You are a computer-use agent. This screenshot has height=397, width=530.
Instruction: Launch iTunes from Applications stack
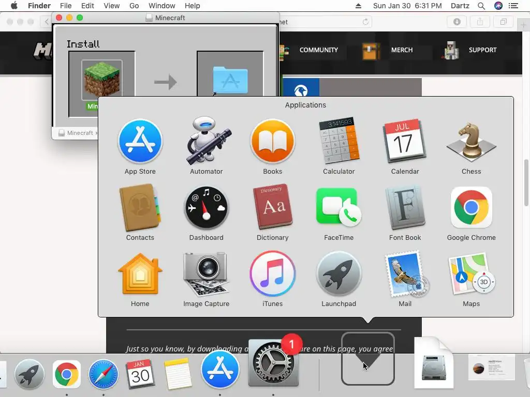pos(272,274)
